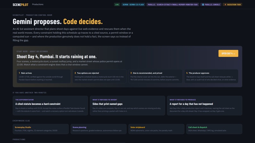Open the Solar stripboard card

pos(156,129)
